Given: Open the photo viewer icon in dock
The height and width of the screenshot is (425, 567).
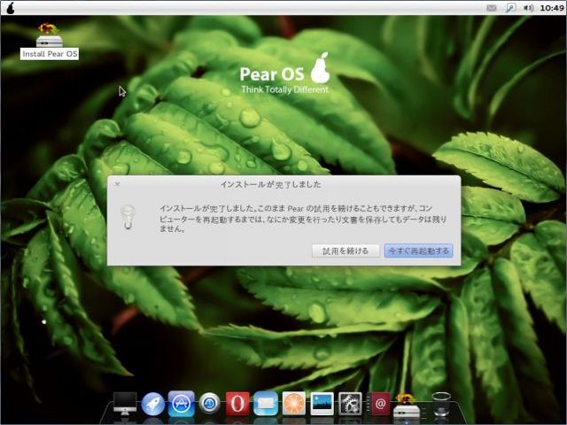Looking at the screenshot, I should point(322,405).
